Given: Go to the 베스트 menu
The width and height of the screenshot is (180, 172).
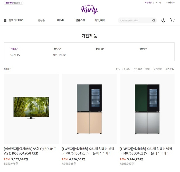Looking at the screenshot, I should pyautogui.click(x=61, y=20).
